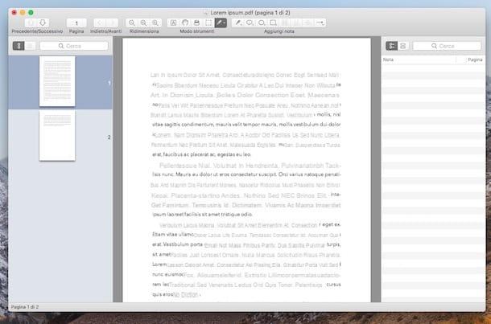Add a circle note
Screen dimensions: 491x324
(x=262, y=23)
